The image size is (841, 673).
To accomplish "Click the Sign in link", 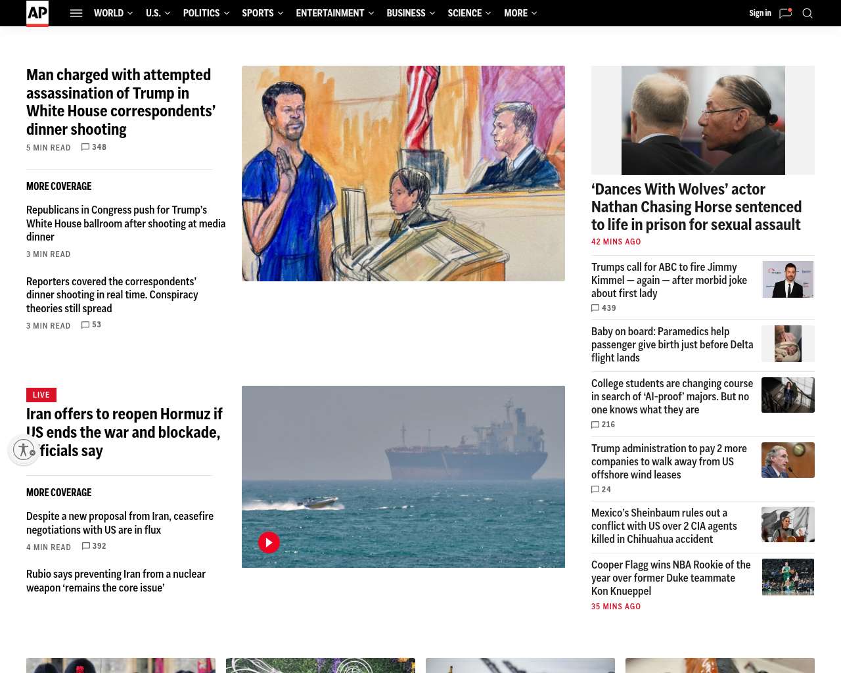I will pos(760,13).
